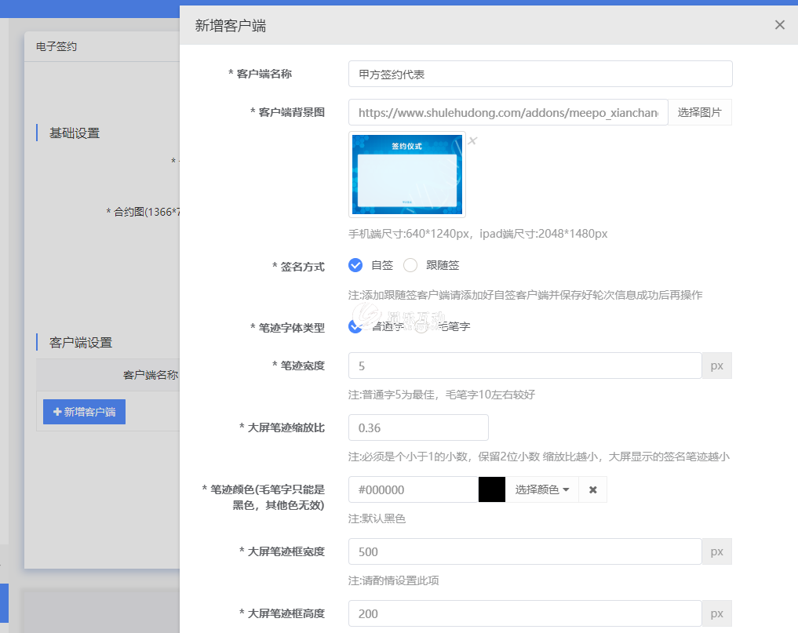Click the px label next to 大屏笔迹框宽度
The height and width of the screenshot is (633, 798).
[x=716, y=551]
